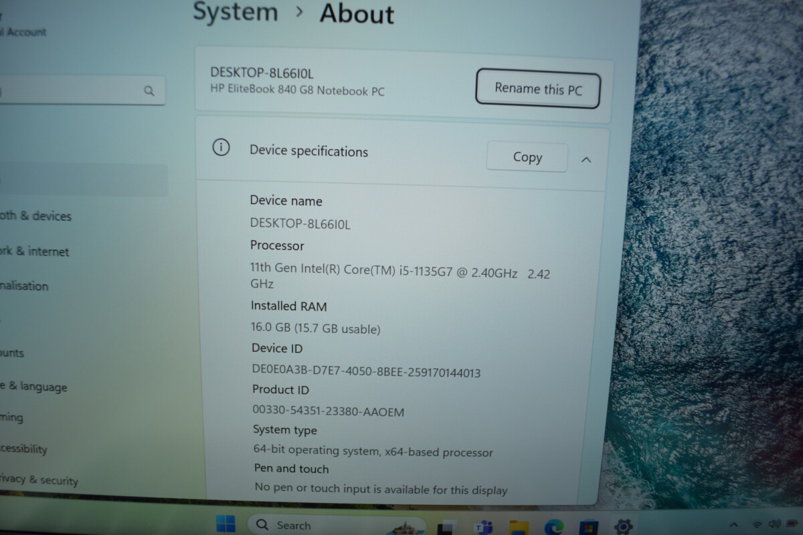Screen dimensions: 803x535
Task: Open Microsoft Store from the taskbar
Action: pyautogui.click(x=588, y=527)
